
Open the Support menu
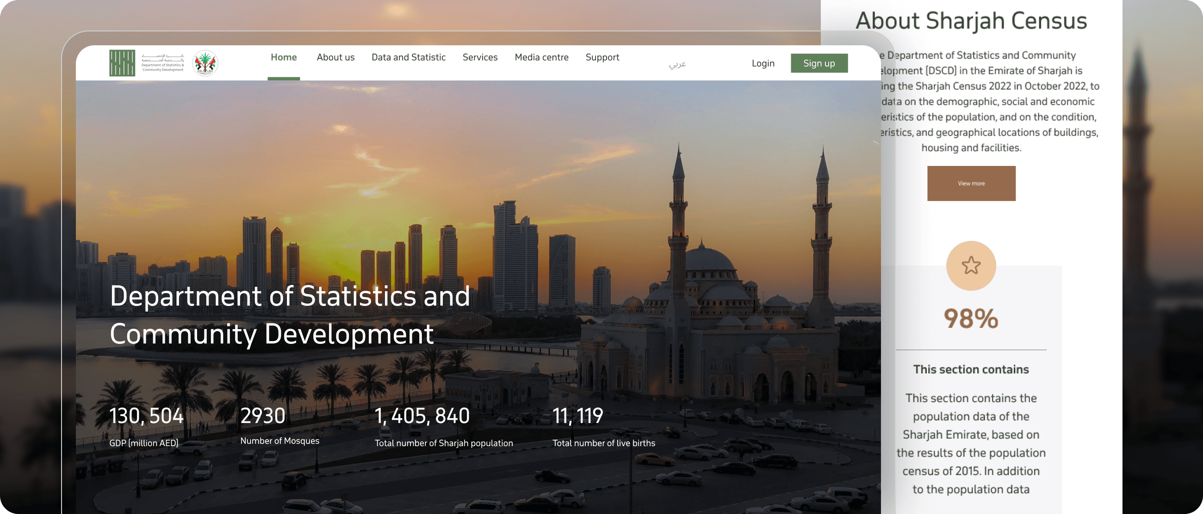[602, 57]
